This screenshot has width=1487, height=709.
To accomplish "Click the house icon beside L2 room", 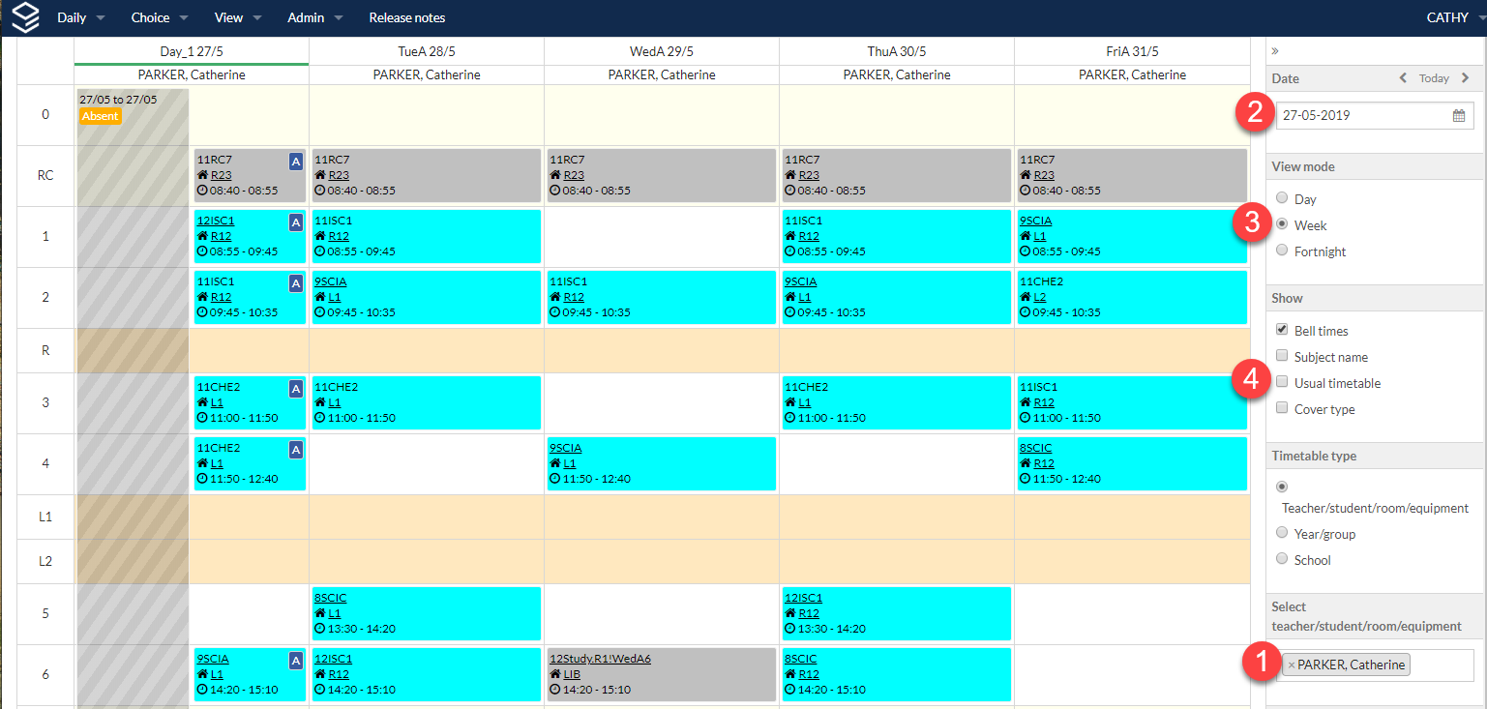I will pyautogui.click(x=1026, y=297).
